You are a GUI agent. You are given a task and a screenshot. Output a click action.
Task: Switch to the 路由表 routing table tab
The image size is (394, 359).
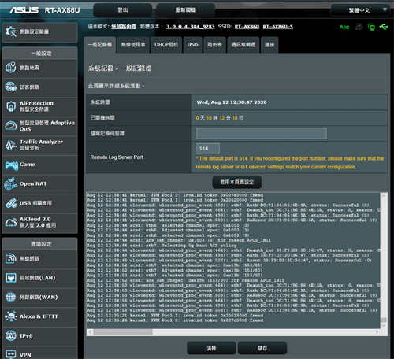click(x=214, y=45)
